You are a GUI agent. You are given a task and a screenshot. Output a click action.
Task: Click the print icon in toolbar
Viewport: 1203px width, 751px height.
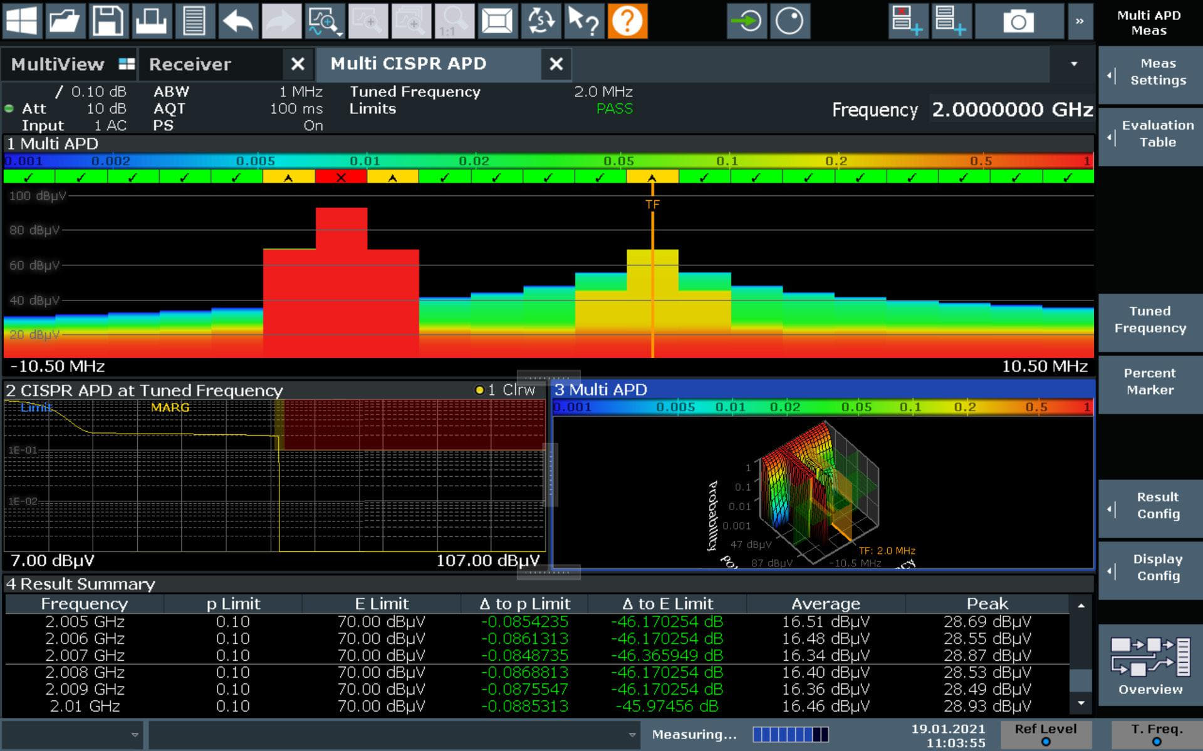(150, 21)
